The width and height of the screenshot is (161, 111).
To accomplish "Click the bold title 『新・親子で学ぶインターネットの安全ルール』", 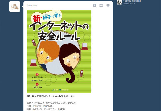I will click(x=51, y=96).
